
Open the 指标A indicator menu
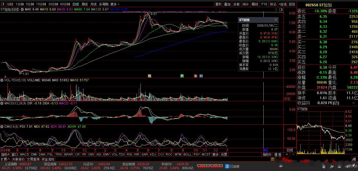5,154
